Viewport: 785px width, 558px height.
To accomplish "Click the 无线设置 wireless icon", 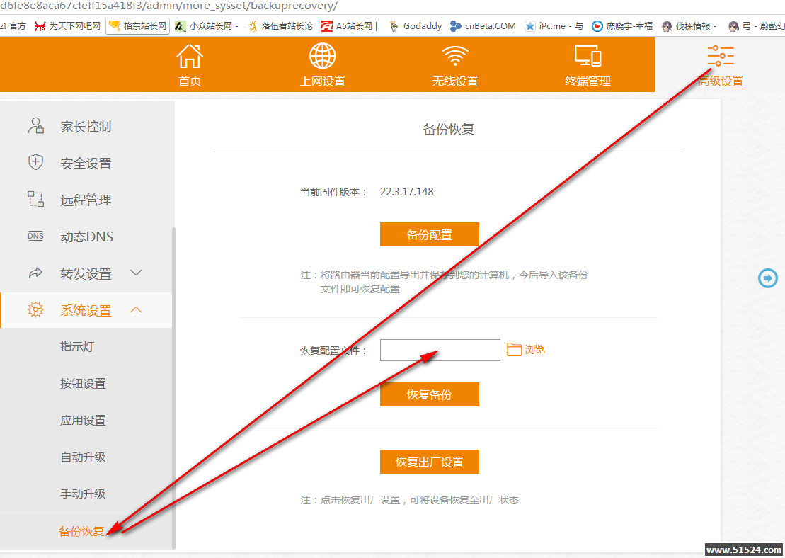I will 454,55.
